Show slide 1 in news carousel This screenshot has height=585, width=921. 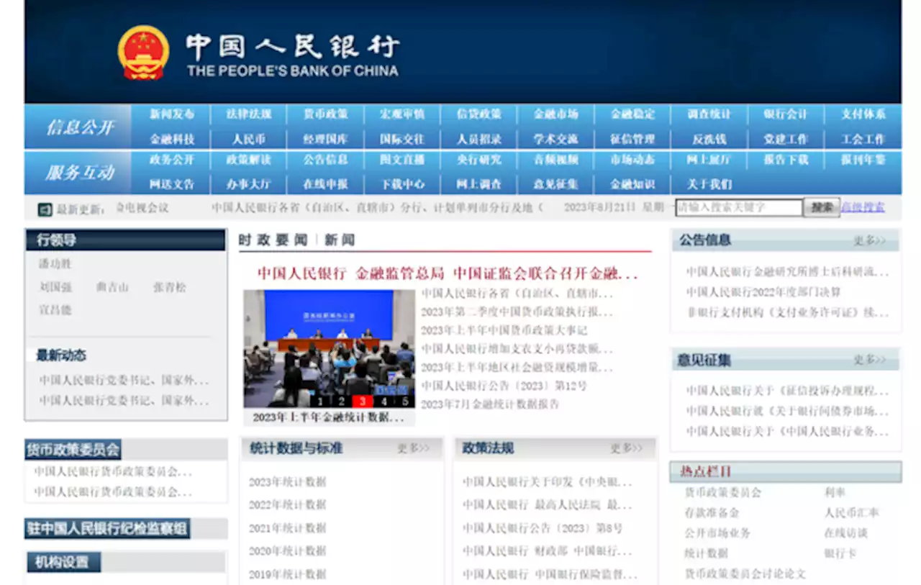tap(320, 402)
